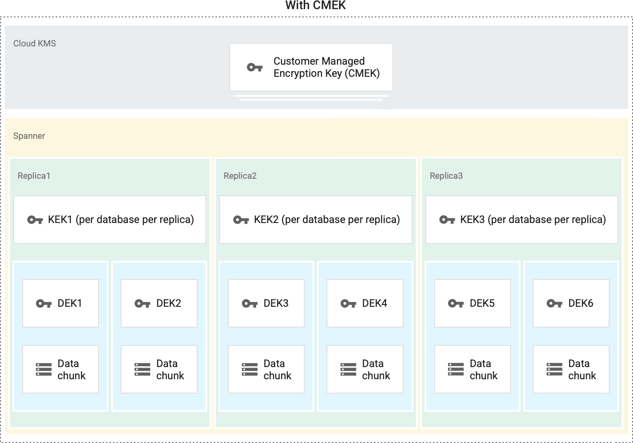The height and width of the screenshot is (443, 633).
Task: Select the key icon next to DEK6
Action: pyautogui.click(x=554, y=304)
